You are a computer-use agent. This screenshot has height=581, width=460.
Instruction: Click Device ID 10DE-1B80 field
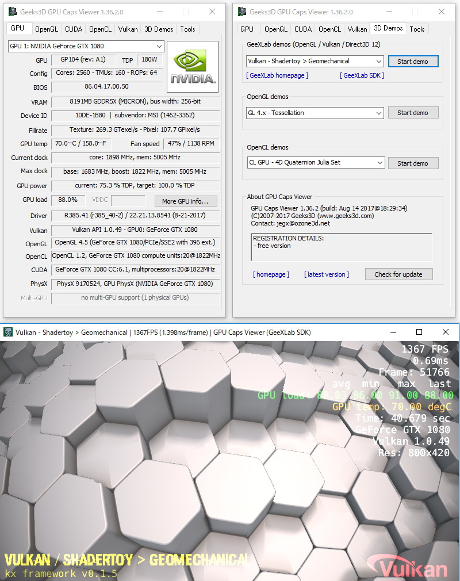[x=136, y=116]
